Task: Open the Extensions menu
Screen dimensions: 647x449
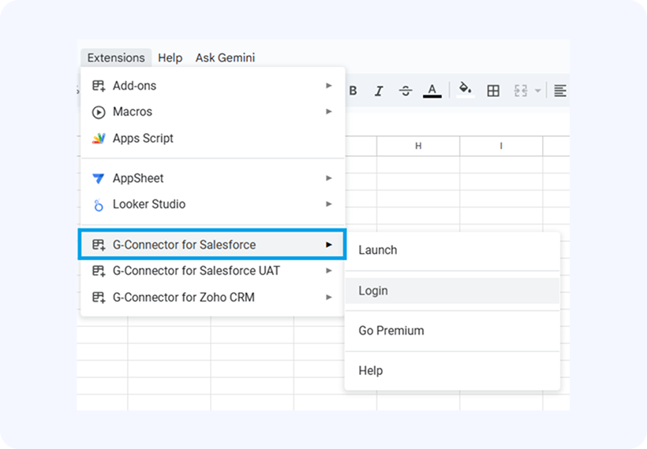Action: (x=116, y=58)
